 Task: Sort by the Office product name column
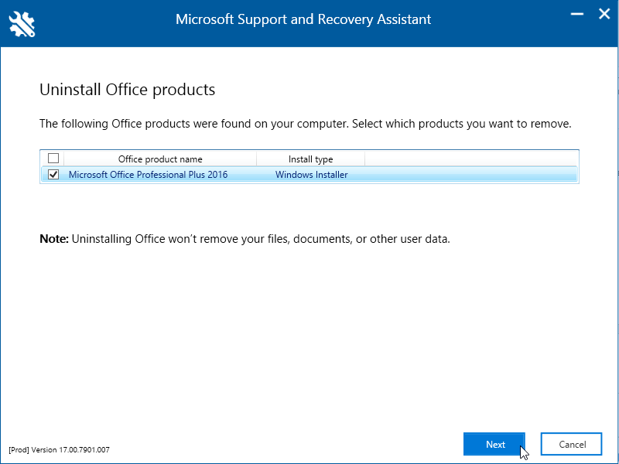click(160, 159)
